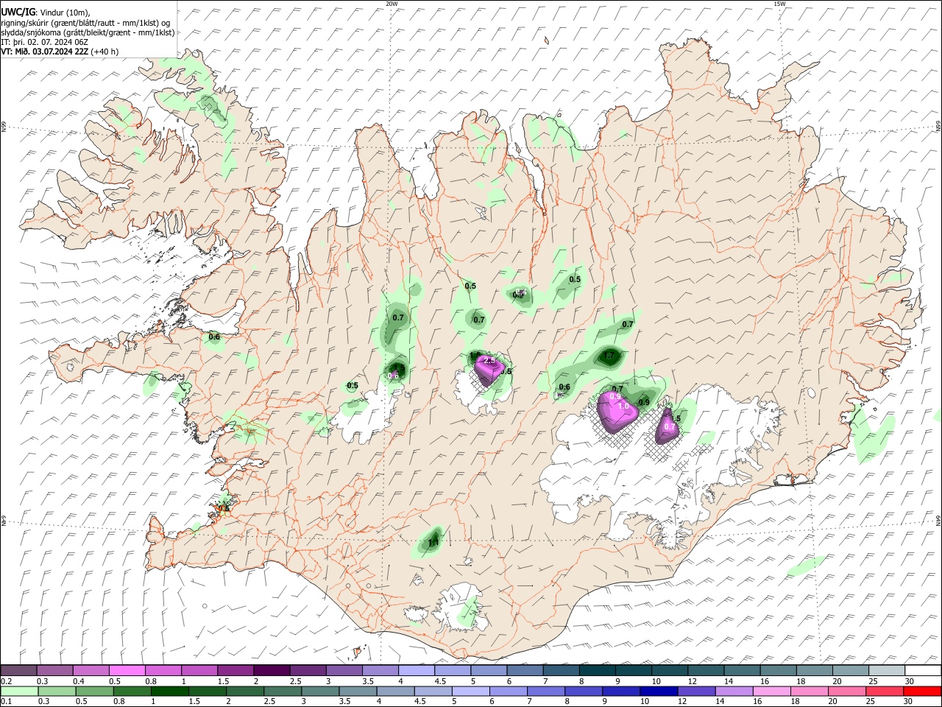This screenshot has width=942, height=707.
Task: Click the '20W' longitude label
Action: [x=392, y=4]
